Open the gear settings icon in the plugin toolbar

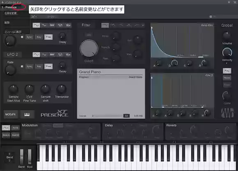pos(211,16)
